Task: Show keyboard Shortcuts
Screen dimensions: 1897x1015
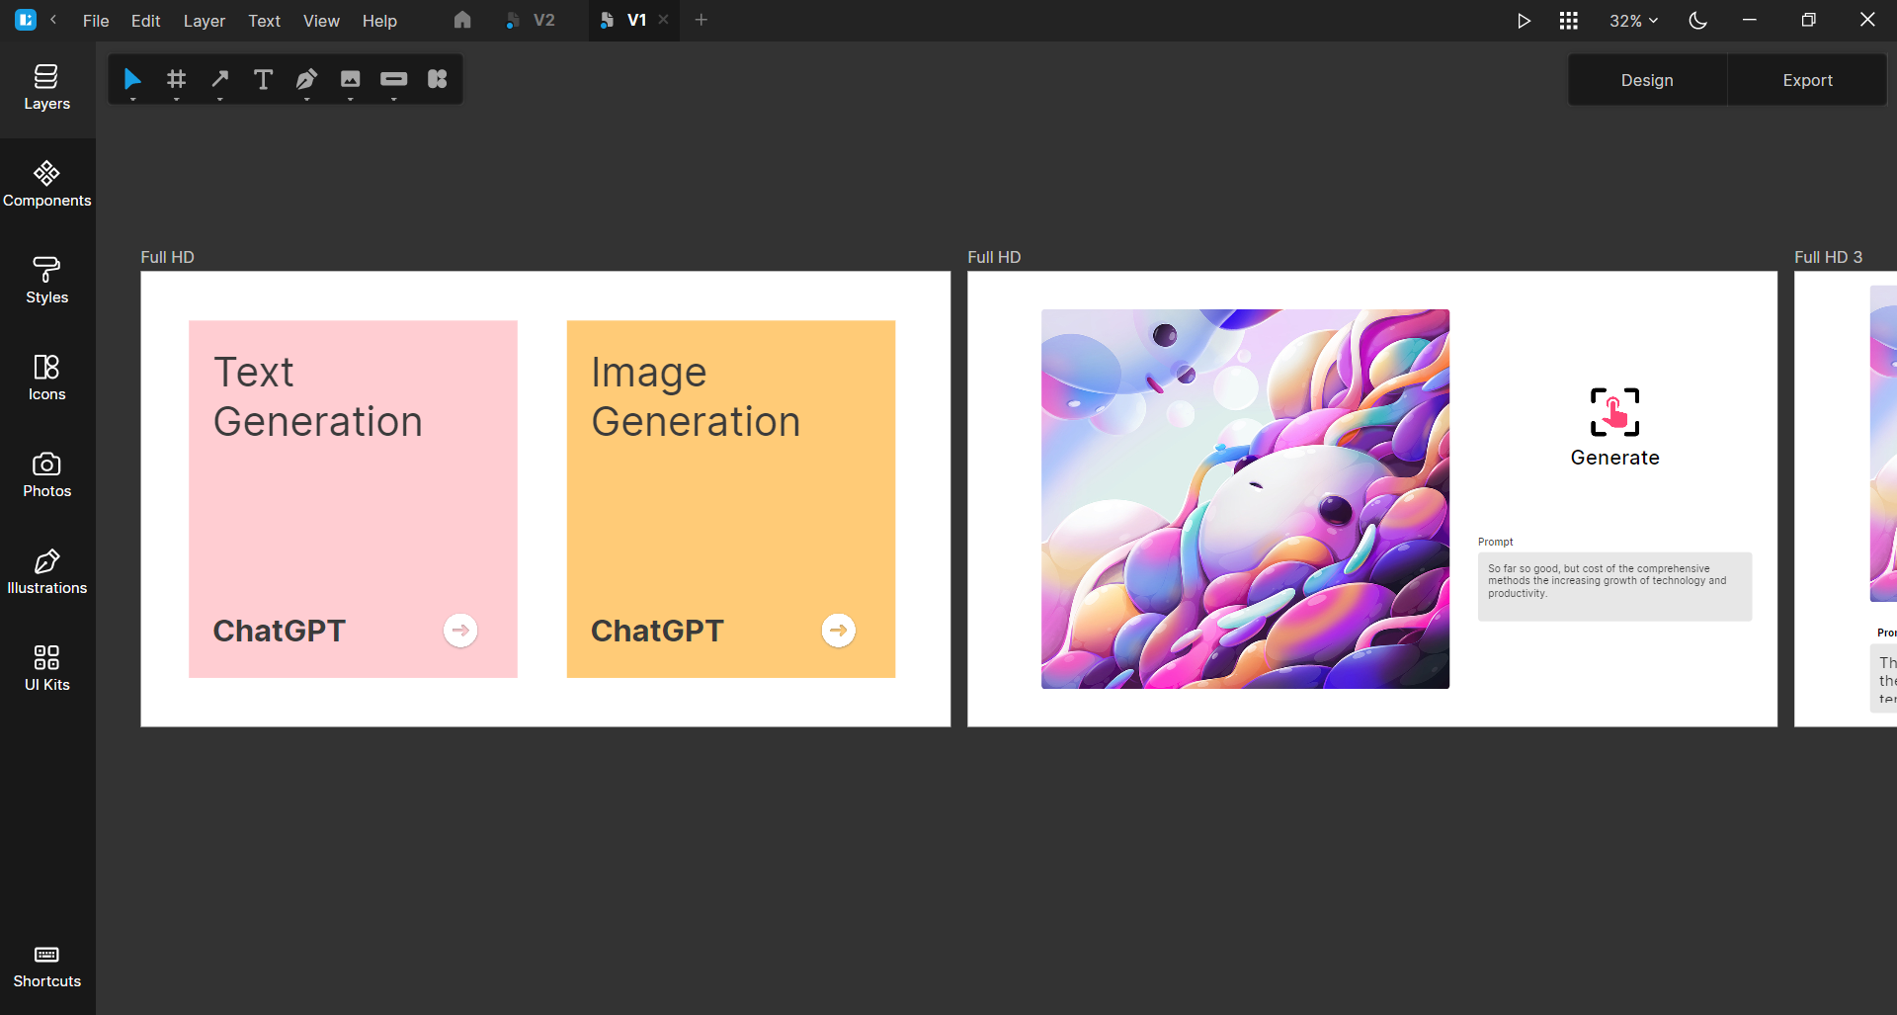Action: click(x=46, y=967)
